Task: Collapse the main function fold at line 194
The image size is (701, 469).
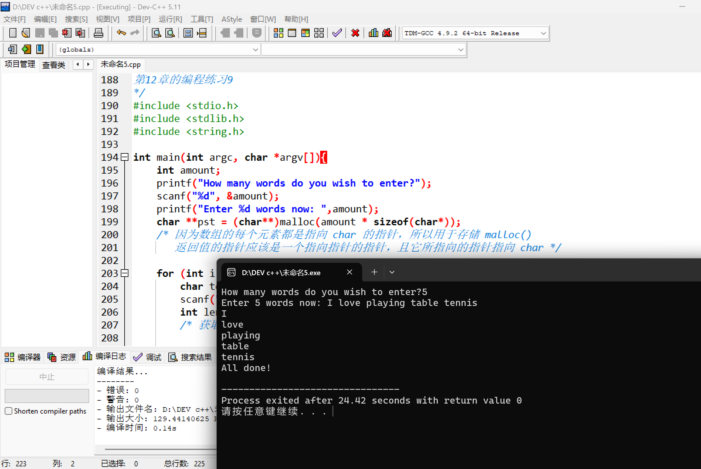Action: click(x=125, y=157)
